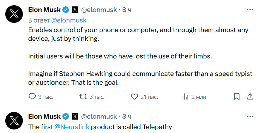
Task: Open the @Neuralink mention link
Action: tap(72, 127)
